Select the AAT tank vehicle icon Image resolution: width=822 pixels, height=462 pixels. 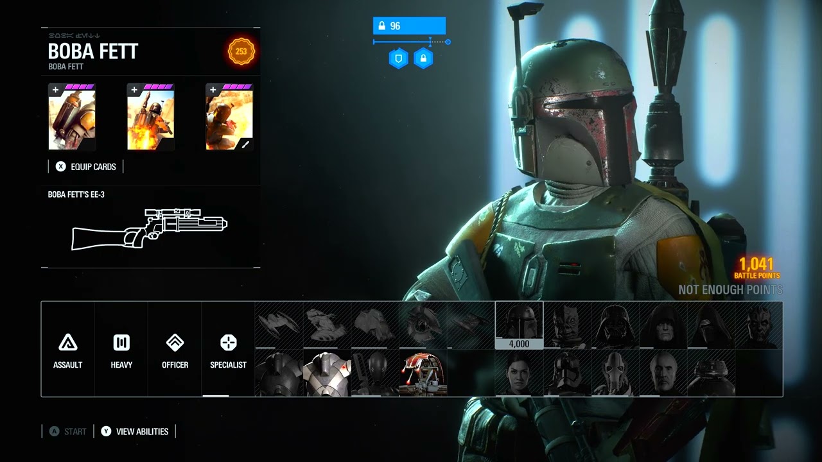(x=327, y=325)
